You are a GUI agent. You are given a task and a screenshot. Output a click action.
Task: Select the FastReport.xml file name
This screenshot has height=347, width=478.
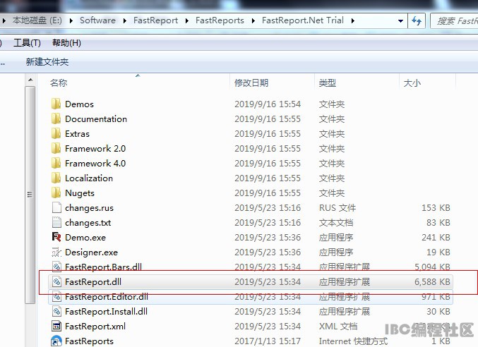point(95,327)
